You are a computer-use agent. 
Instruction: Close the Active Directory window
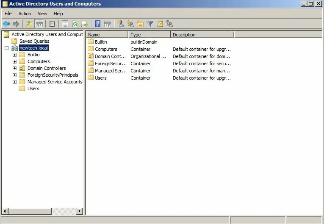pos(318,4)
